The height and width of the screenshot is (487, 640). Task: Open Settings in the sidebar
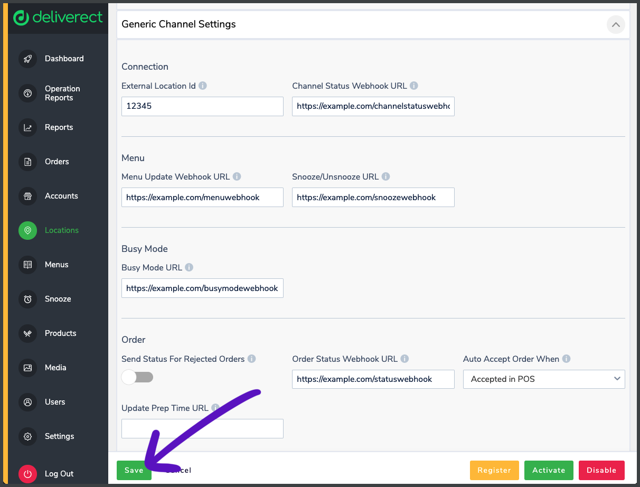(60, 436)
